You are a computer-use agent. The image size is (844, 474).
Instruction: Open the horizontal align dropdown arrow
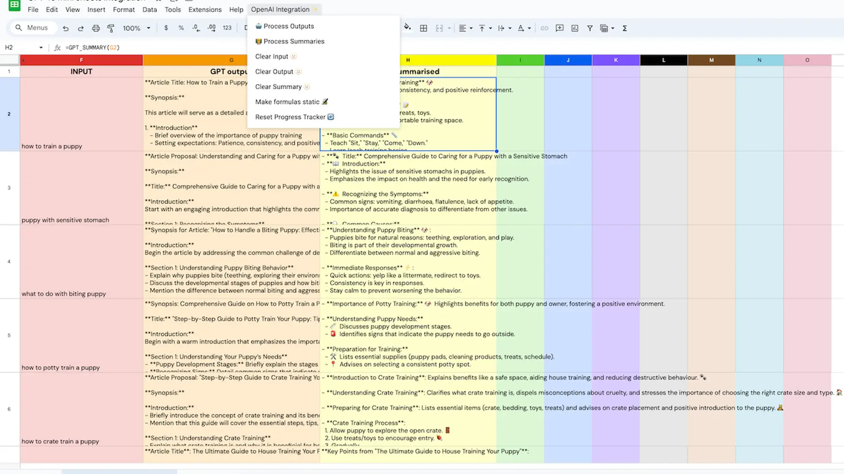coord(470,28)
